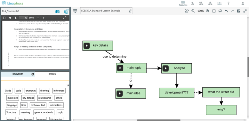Select the drawing keyword
The height and width of the screenshot is (121, 249).
pyautogui.click(x=44, y=91)
